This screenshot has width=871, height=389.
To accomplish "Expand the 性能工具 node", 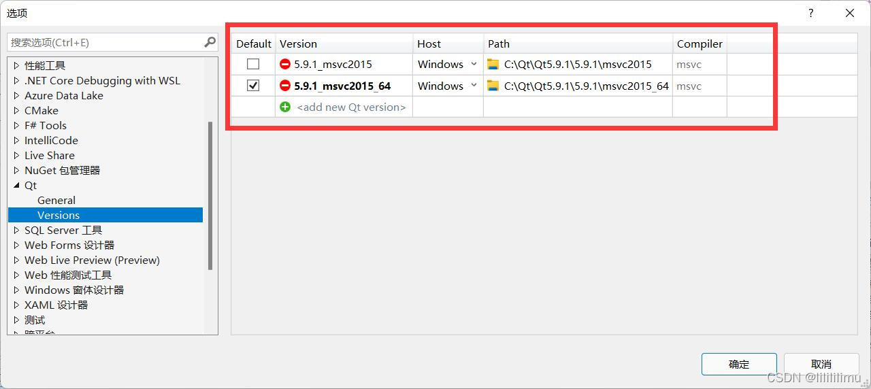I will [x=17, y=65].
